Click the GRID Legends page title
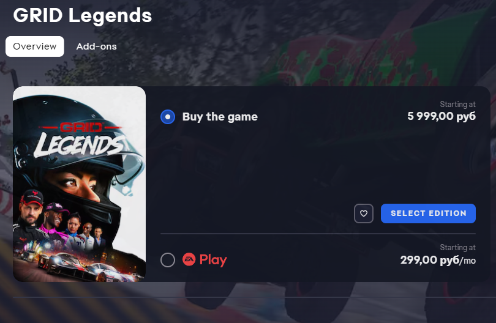The width and height of the screenshot is (496, 323). [83, 15]
